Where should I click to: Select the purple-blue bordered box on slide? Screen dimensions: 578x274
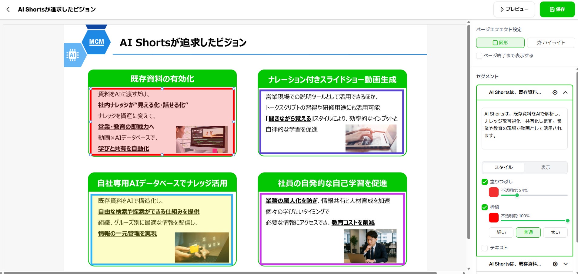click(332, 122)
